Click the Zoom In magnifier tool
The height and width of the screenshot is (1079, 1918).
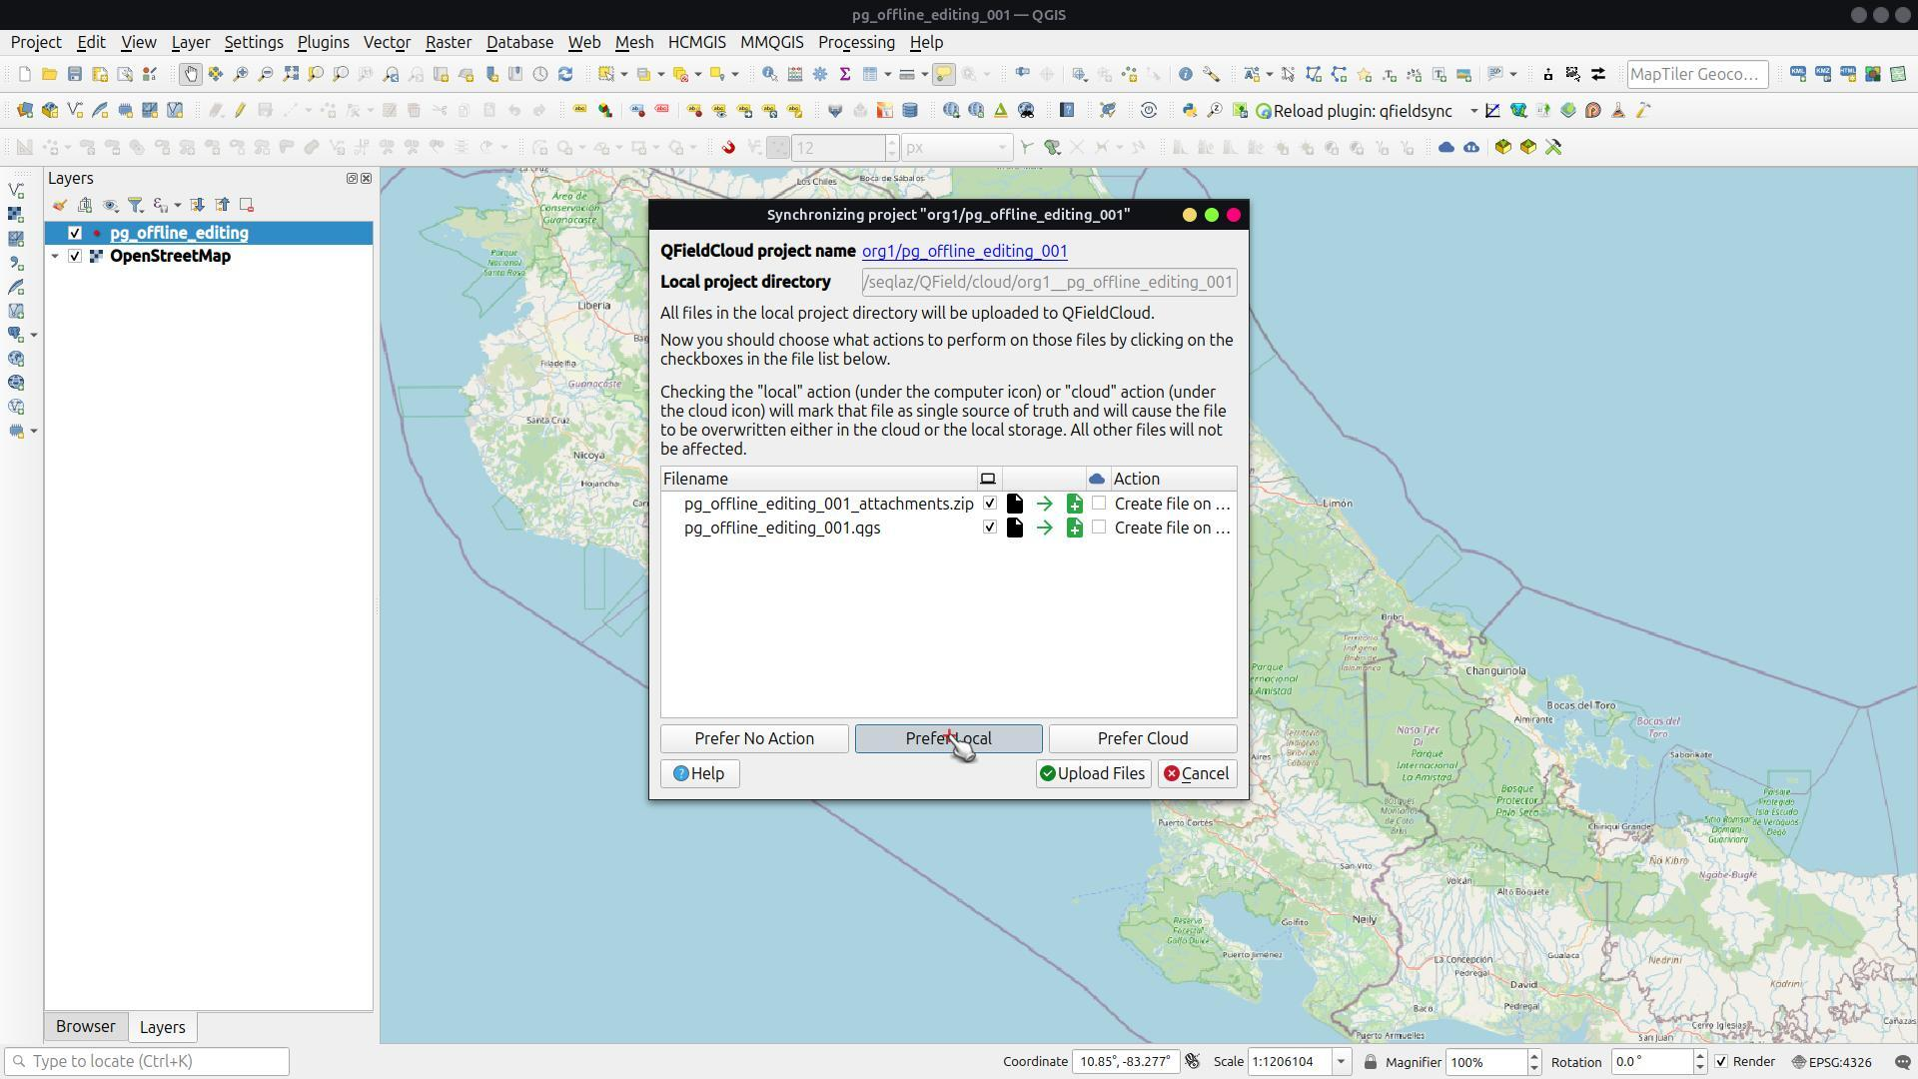pos(241,74)
